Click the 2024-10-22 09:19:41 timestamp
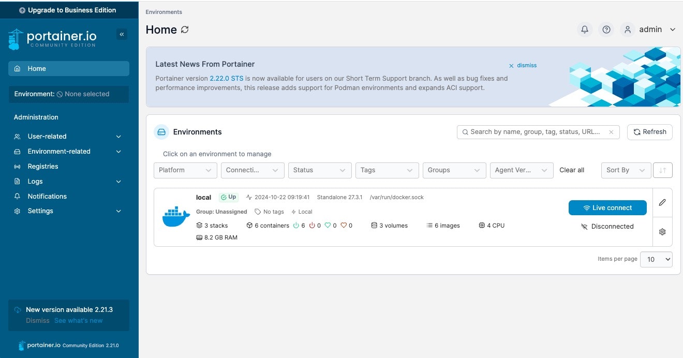The height and width of the screenshot is (358, 683). tap(282, 197)
